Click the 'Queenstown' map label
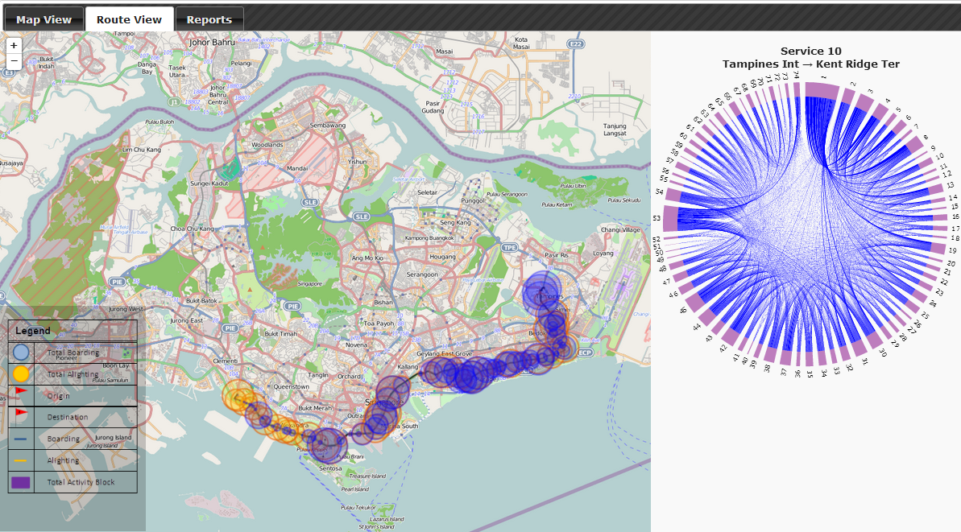Image resolution: width=961 pixels, height=532 pixels. click(x=291, y=387)
